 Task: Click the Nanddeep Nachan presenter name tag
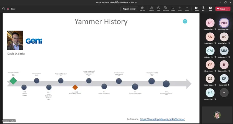[x=9, y=121]
